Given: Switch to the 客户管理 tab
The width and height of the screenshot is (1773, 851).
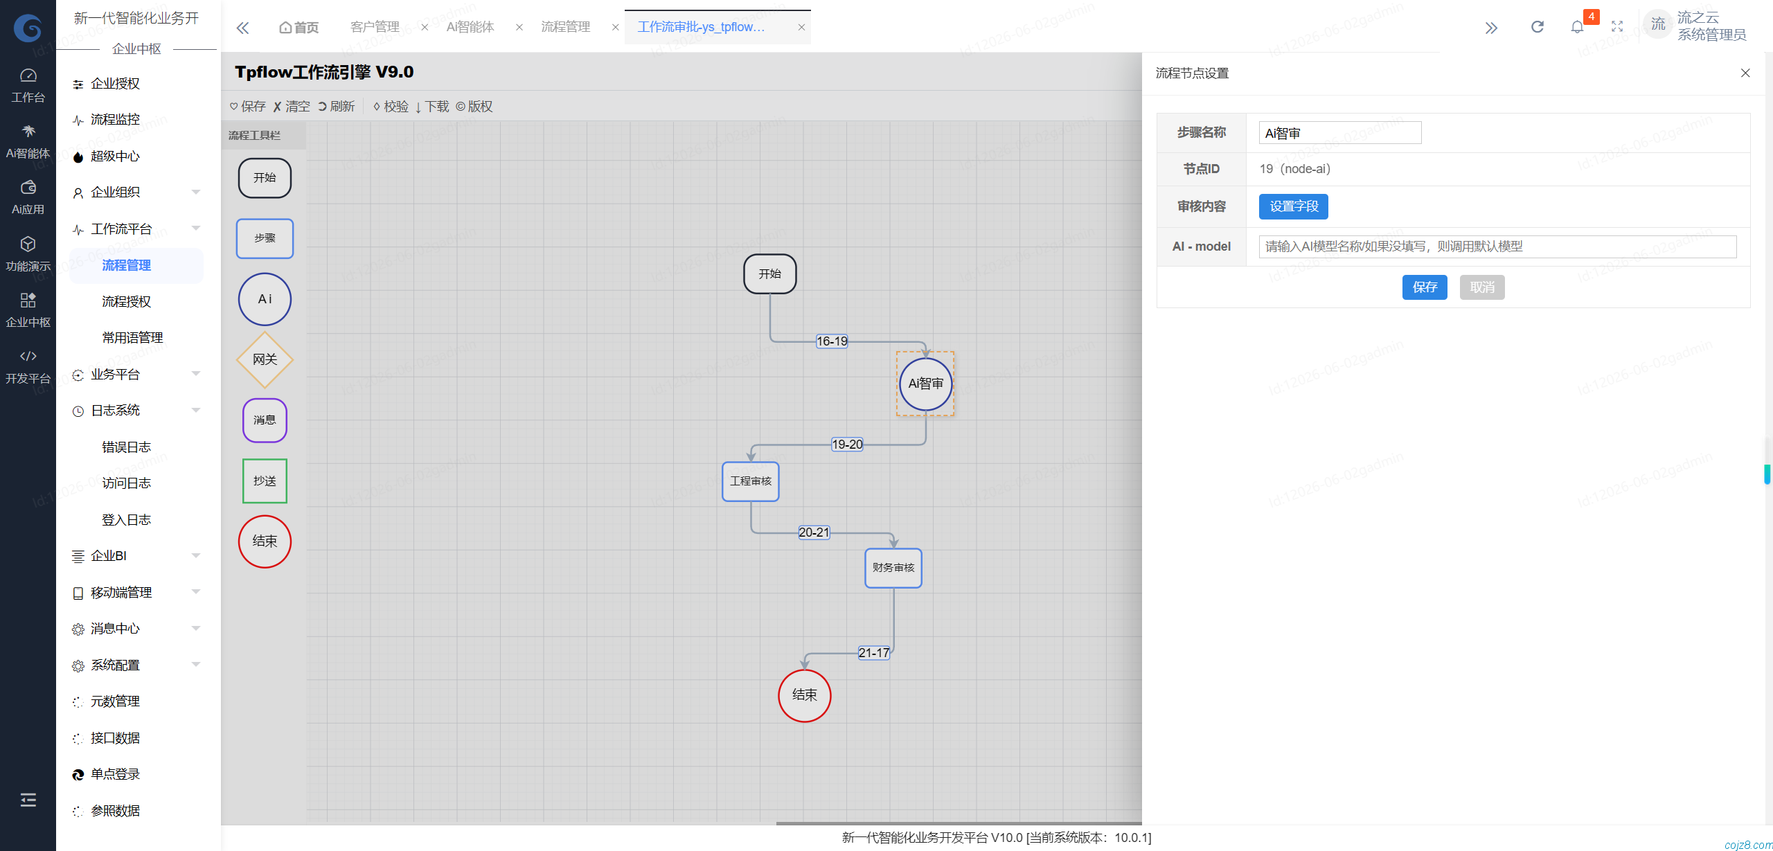Looking at the screenshot, I should (375, 27).
